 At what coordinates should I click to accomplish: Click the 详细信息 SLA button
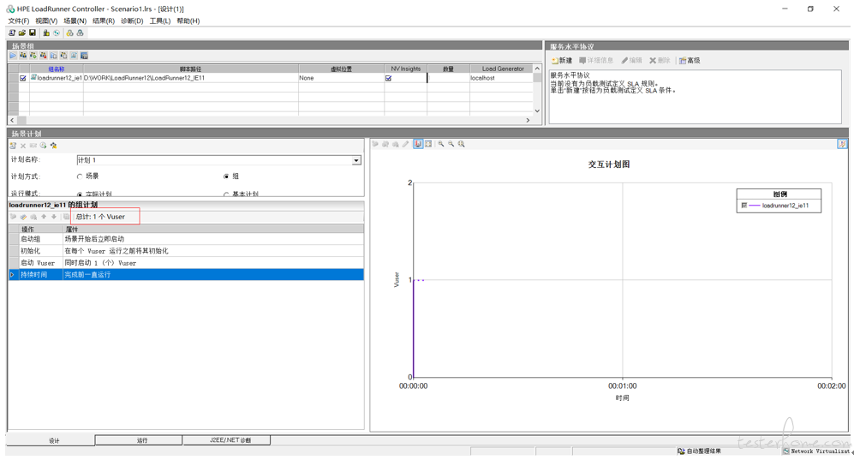pyautogui.click(x=596, y=61)
